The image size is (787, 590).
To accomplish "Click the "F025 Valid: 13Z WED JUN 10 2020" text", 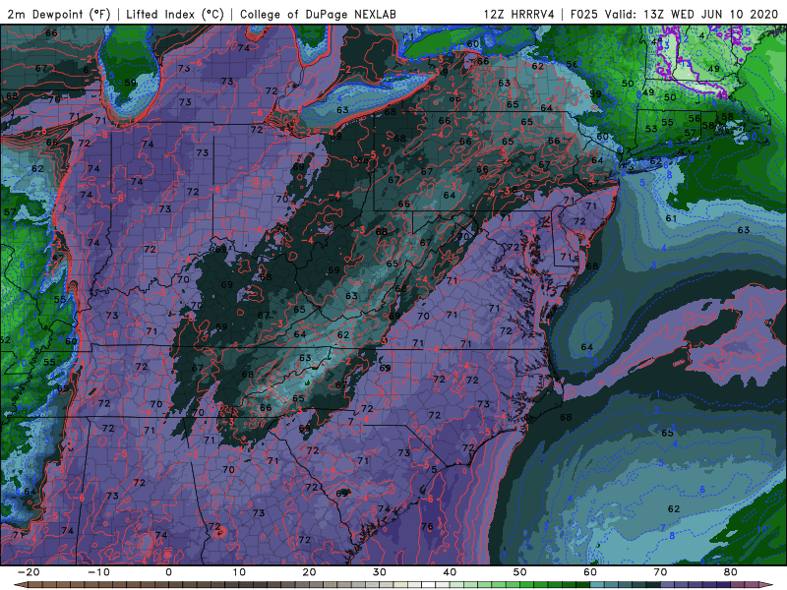I will [674, 14].
